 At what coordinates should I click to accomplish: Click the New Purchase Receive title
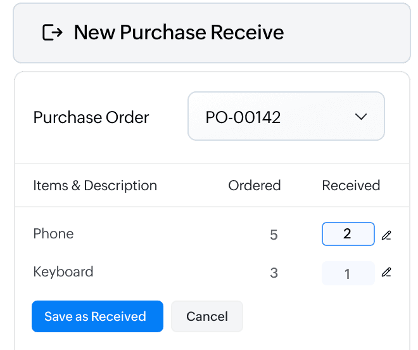tap(179, 32)
